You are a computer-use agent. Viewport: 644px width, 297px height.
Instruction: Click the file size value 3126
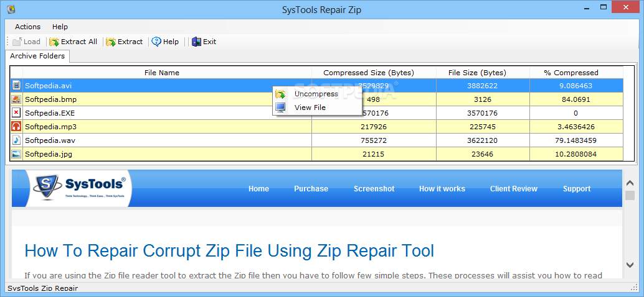tap(482, 99)
